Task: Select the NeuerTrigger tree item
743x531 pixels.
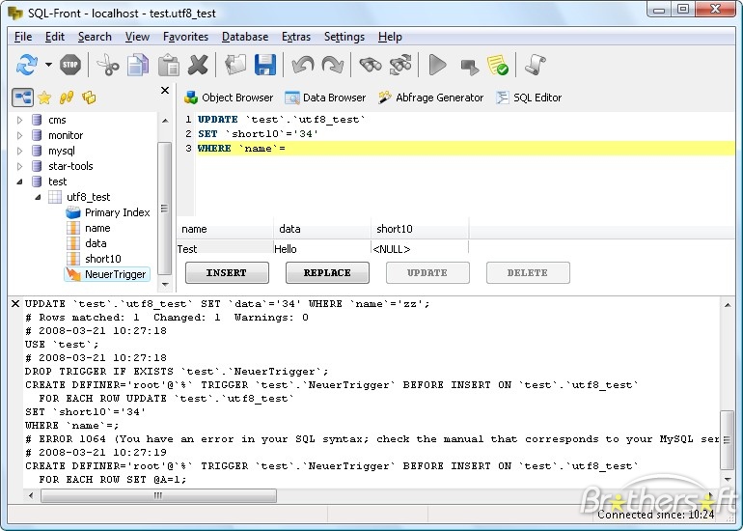Action: tap(115, 274)
